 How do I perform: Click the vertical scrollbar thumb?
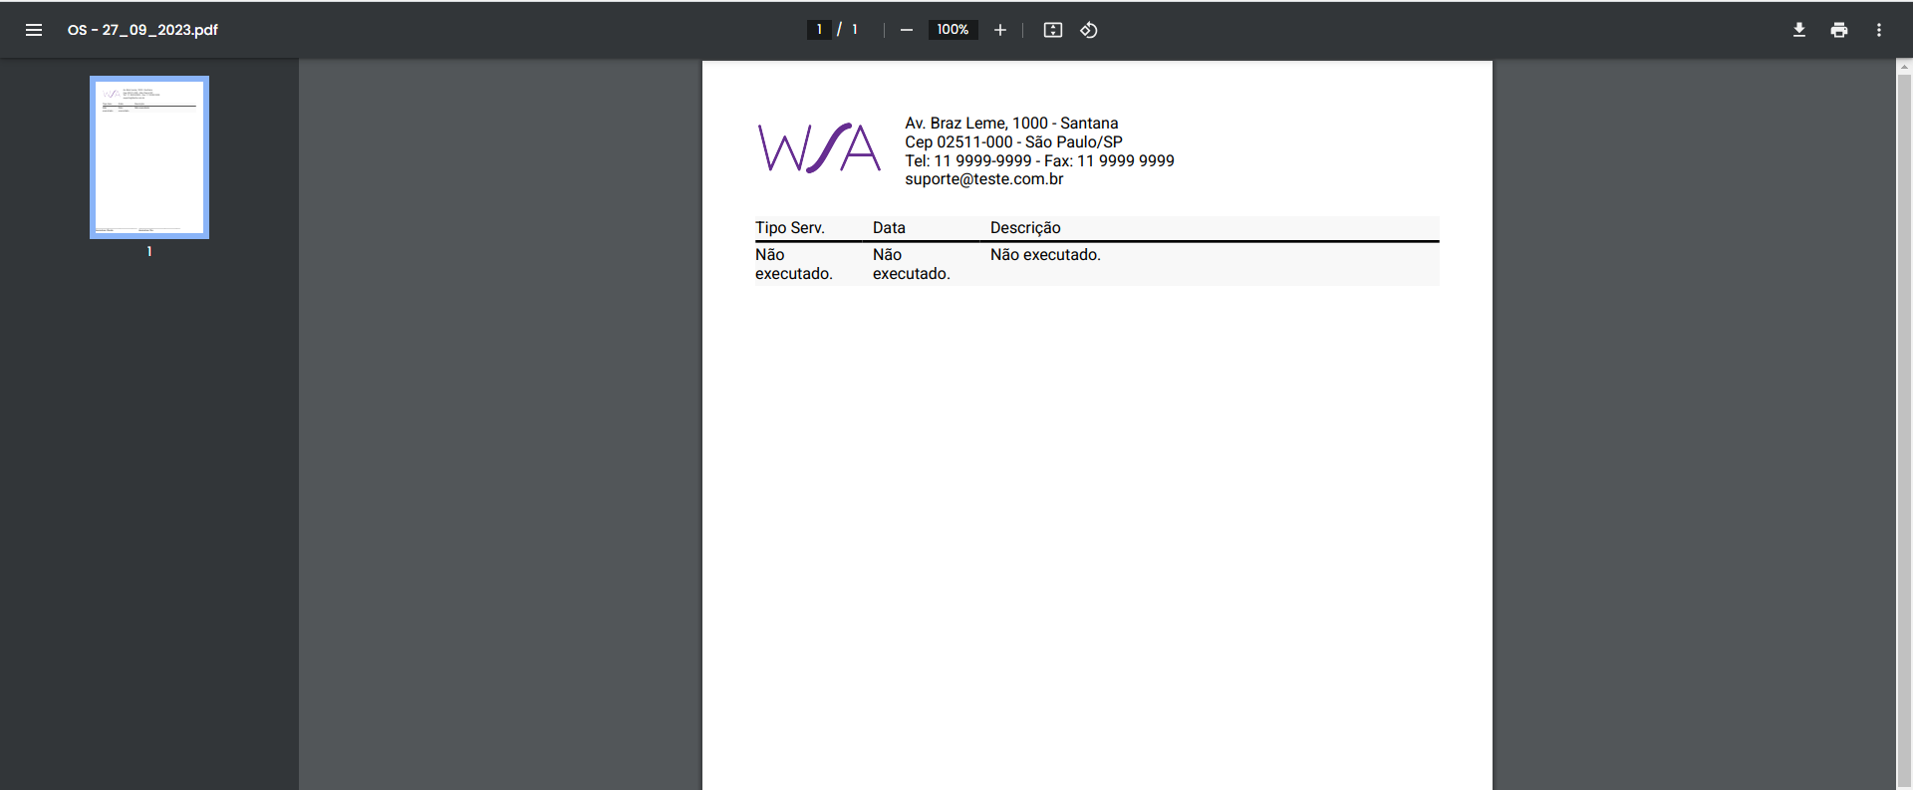1904,430
